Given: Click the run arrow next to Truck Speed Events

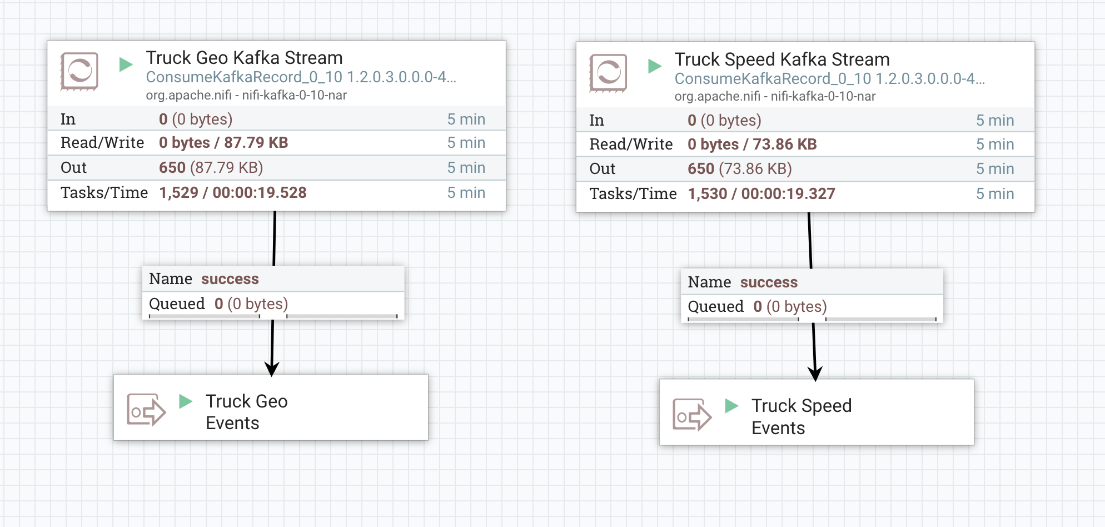Looking at the screenshot, I should 730,406.
